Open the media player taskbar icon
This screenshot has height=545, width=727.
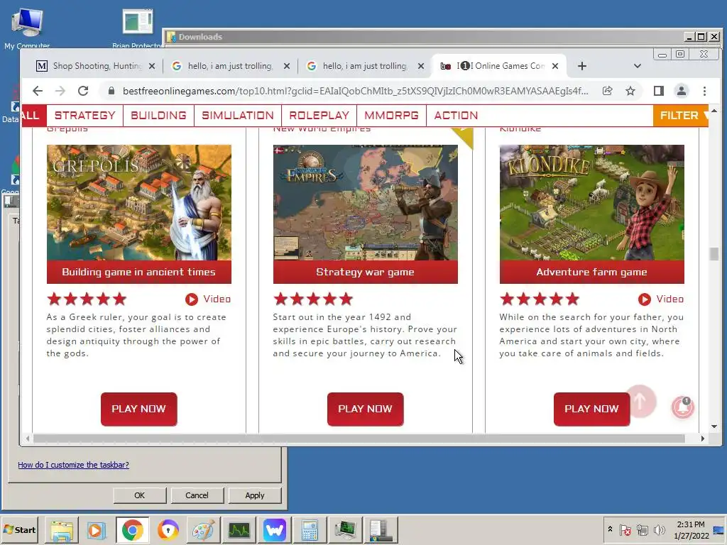[97, 530]
